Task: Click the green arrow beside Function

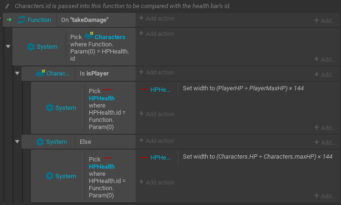Action: 9,20
